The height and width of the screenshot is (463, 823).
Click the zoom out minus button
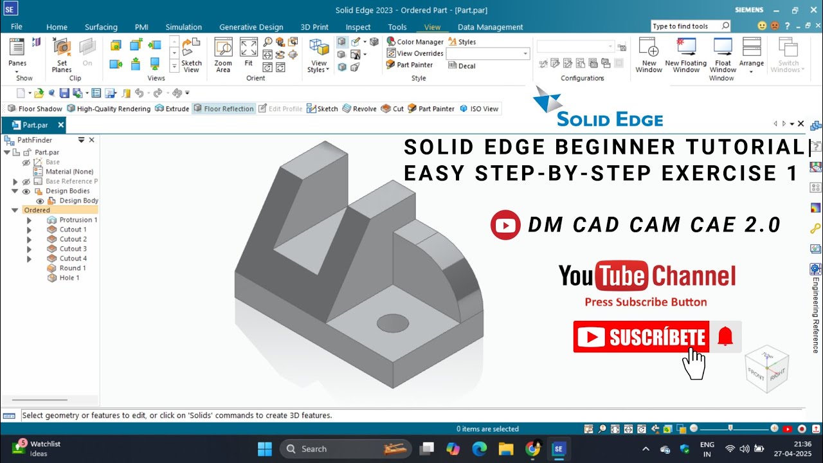(x=694, y=428)
